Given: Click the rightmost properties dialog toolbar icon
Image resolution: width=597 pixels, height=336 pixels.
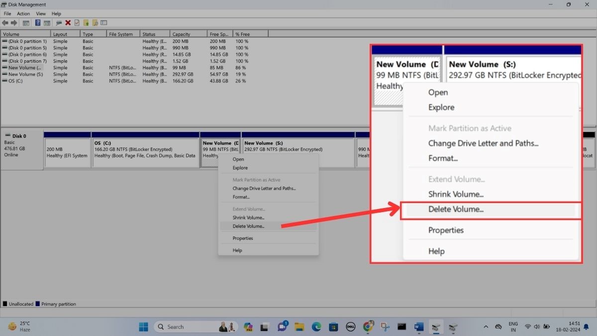Looking at the screenshot, I should (103, 22).
